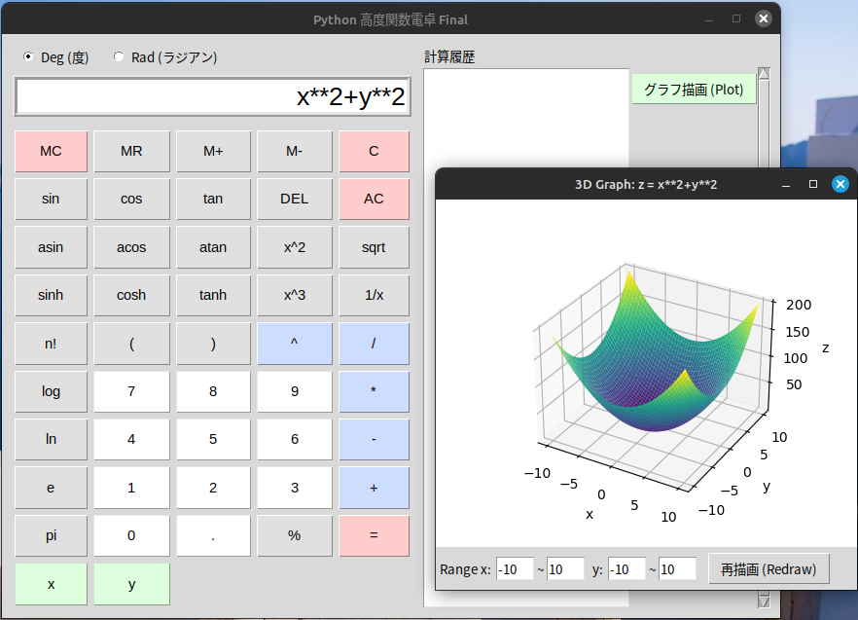Switch to Rad (ラジアン) mode
This screenshot has width=858, height=620.
[120, 57]
